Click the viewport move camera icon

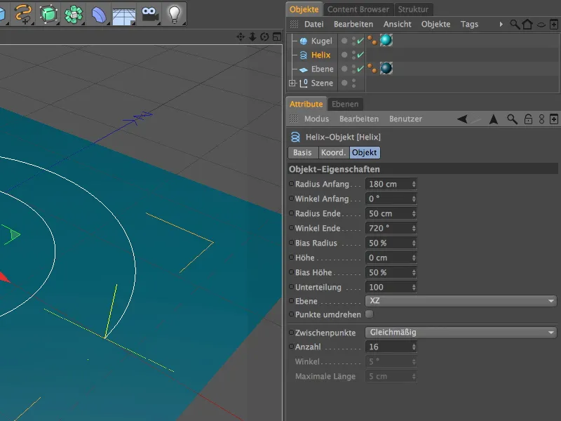pyautogui.click(x=241, y=36)
